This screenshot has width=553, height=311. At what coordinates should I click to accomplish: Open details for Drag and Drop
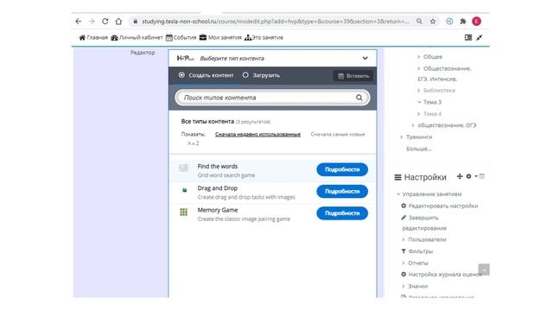point(342,192)
